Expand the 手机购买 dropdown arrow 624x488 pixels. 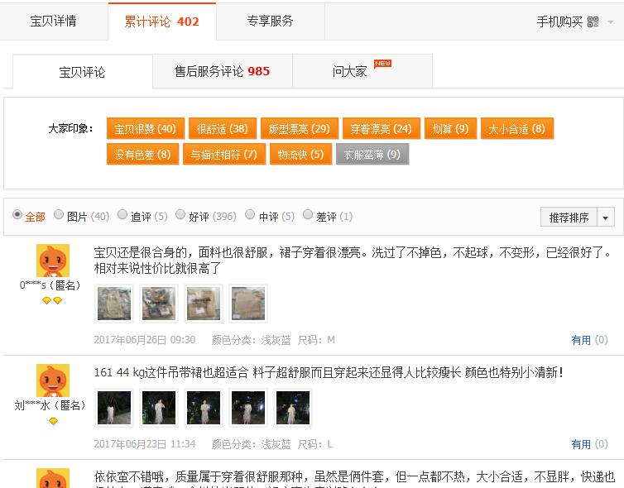(610, 22)
